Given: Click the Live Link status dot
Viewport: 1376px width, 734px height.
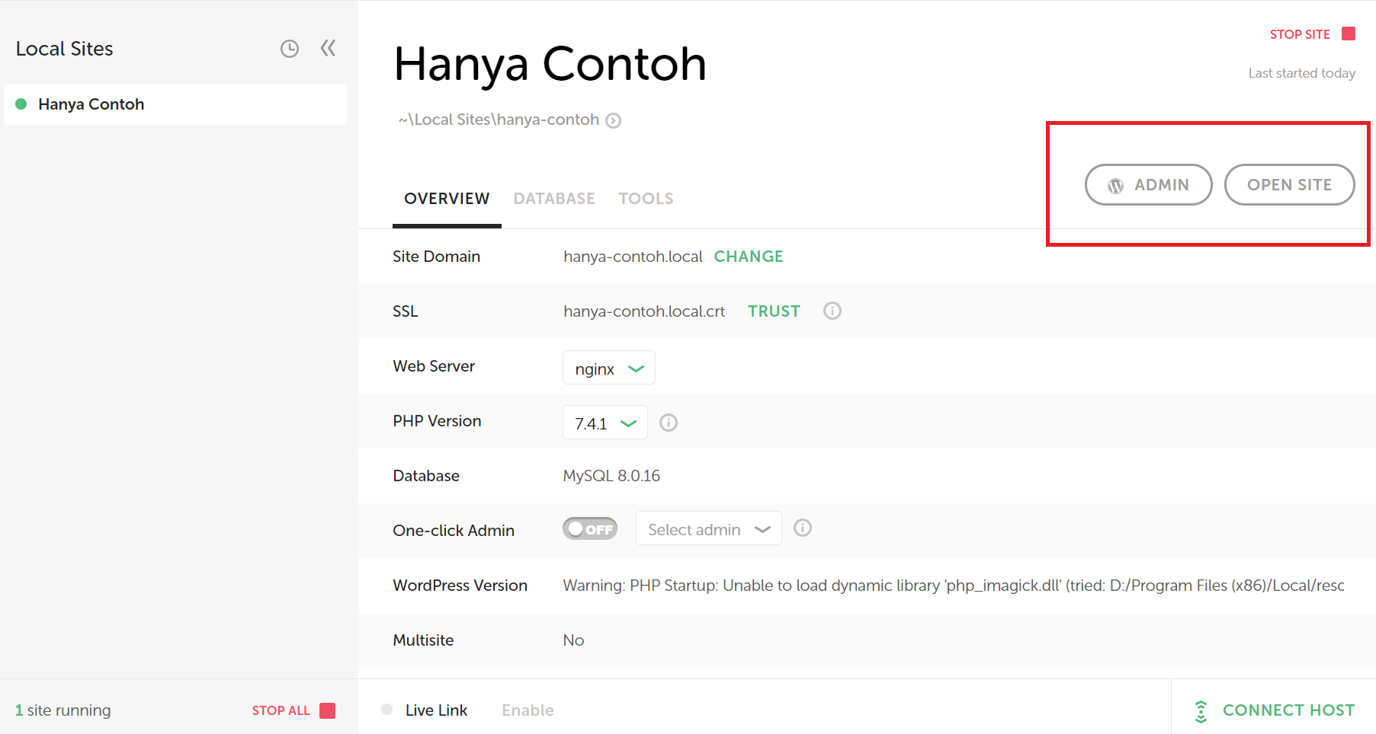Looking at the screenshot, I should (x=386, y=708).
